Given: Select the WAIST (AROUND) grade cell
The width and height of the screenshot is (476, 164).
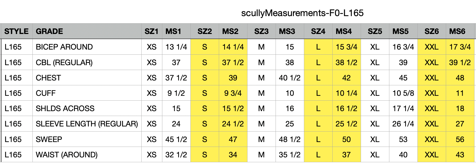Looking at the screenshot, I should pos(66,155).
